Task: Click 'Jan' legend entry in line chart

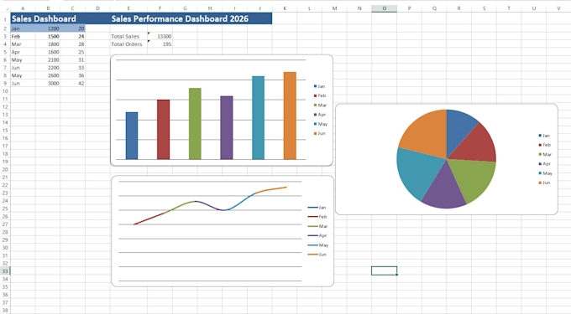Action: (x=317, y=208)
